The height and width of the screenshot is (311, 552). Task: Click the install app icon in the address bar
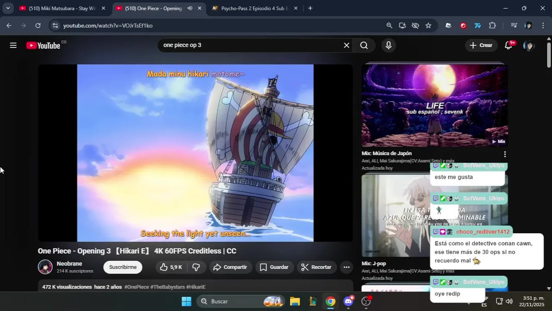[x=403, y=25]
